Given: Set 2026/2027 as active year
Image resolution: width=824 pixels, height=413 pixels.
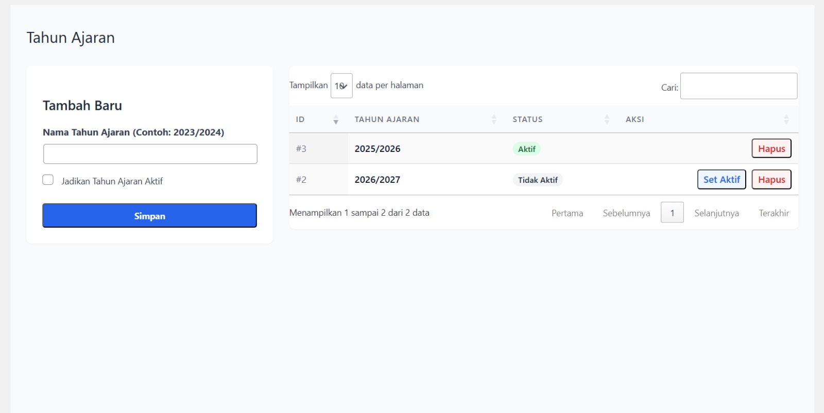Looking at the screenshot, I should tap(721, 180).
